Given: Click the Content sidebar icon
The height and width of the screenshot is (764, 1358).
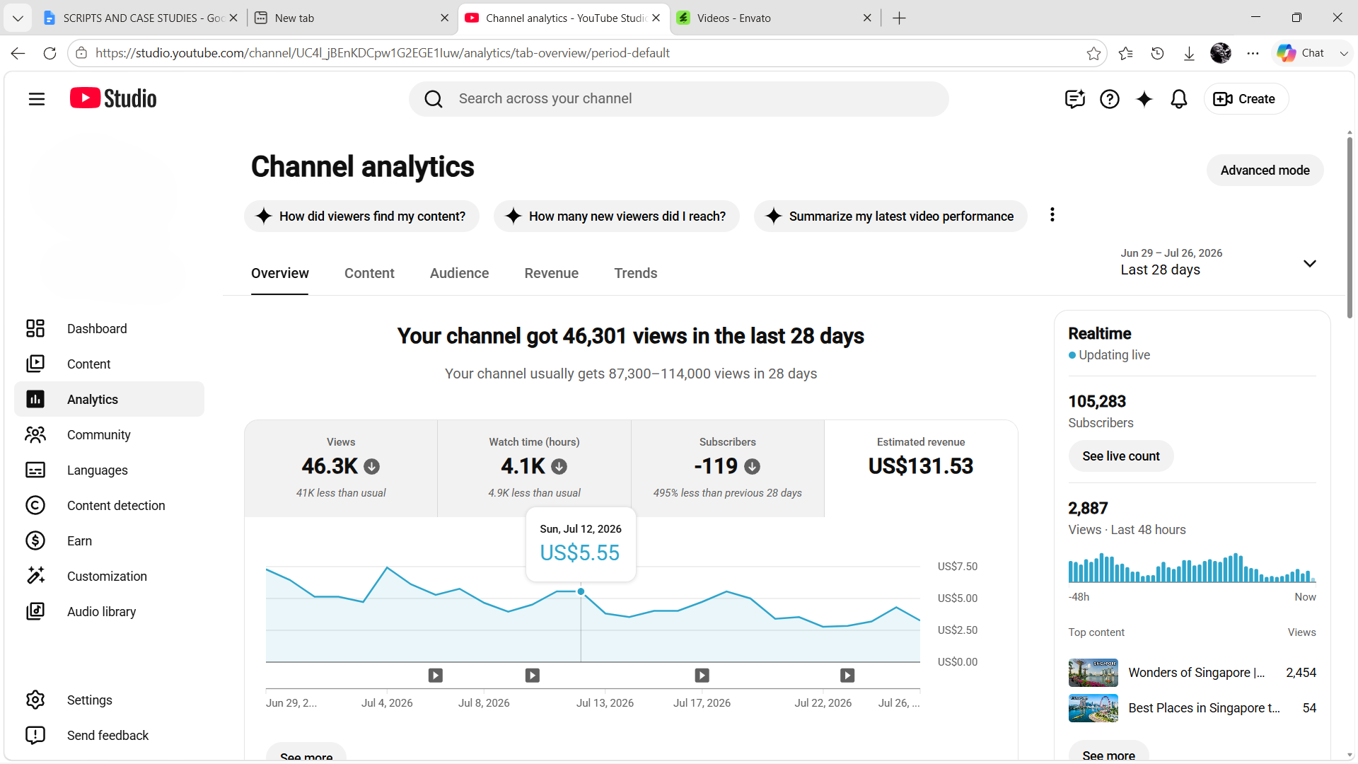Looking at the screenshot, I should tap(35, 364).
